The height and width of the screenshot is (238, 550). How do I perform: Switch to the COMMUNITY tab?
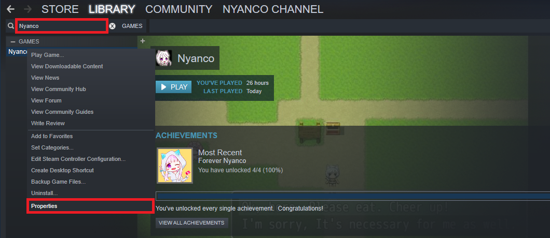(179, 9)
